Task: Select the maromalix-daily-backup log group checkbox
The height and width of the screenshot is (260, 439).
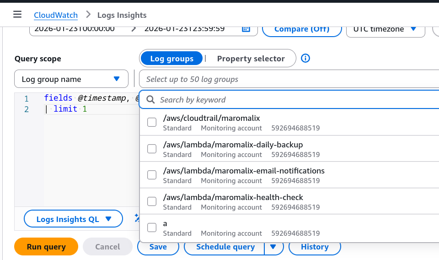Action: tap(152, 149)
